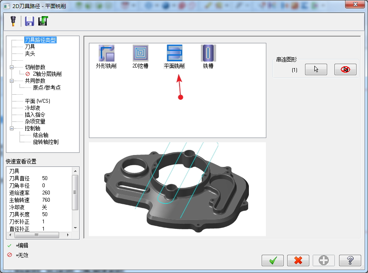Viewport: 368px width, 273px height.
Task: Select the 铣槽 toolpath type icon
Action: tap(208, 56)
